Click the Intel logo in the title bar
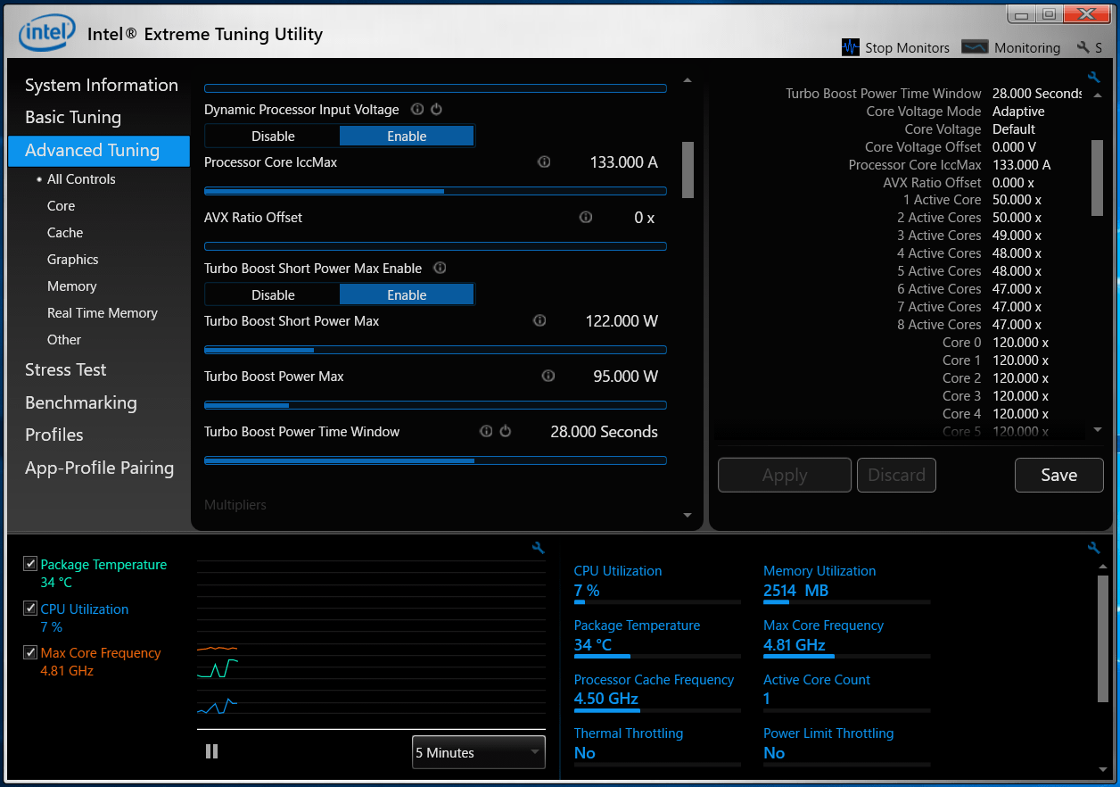1120x787 pixels. [47, 35]
